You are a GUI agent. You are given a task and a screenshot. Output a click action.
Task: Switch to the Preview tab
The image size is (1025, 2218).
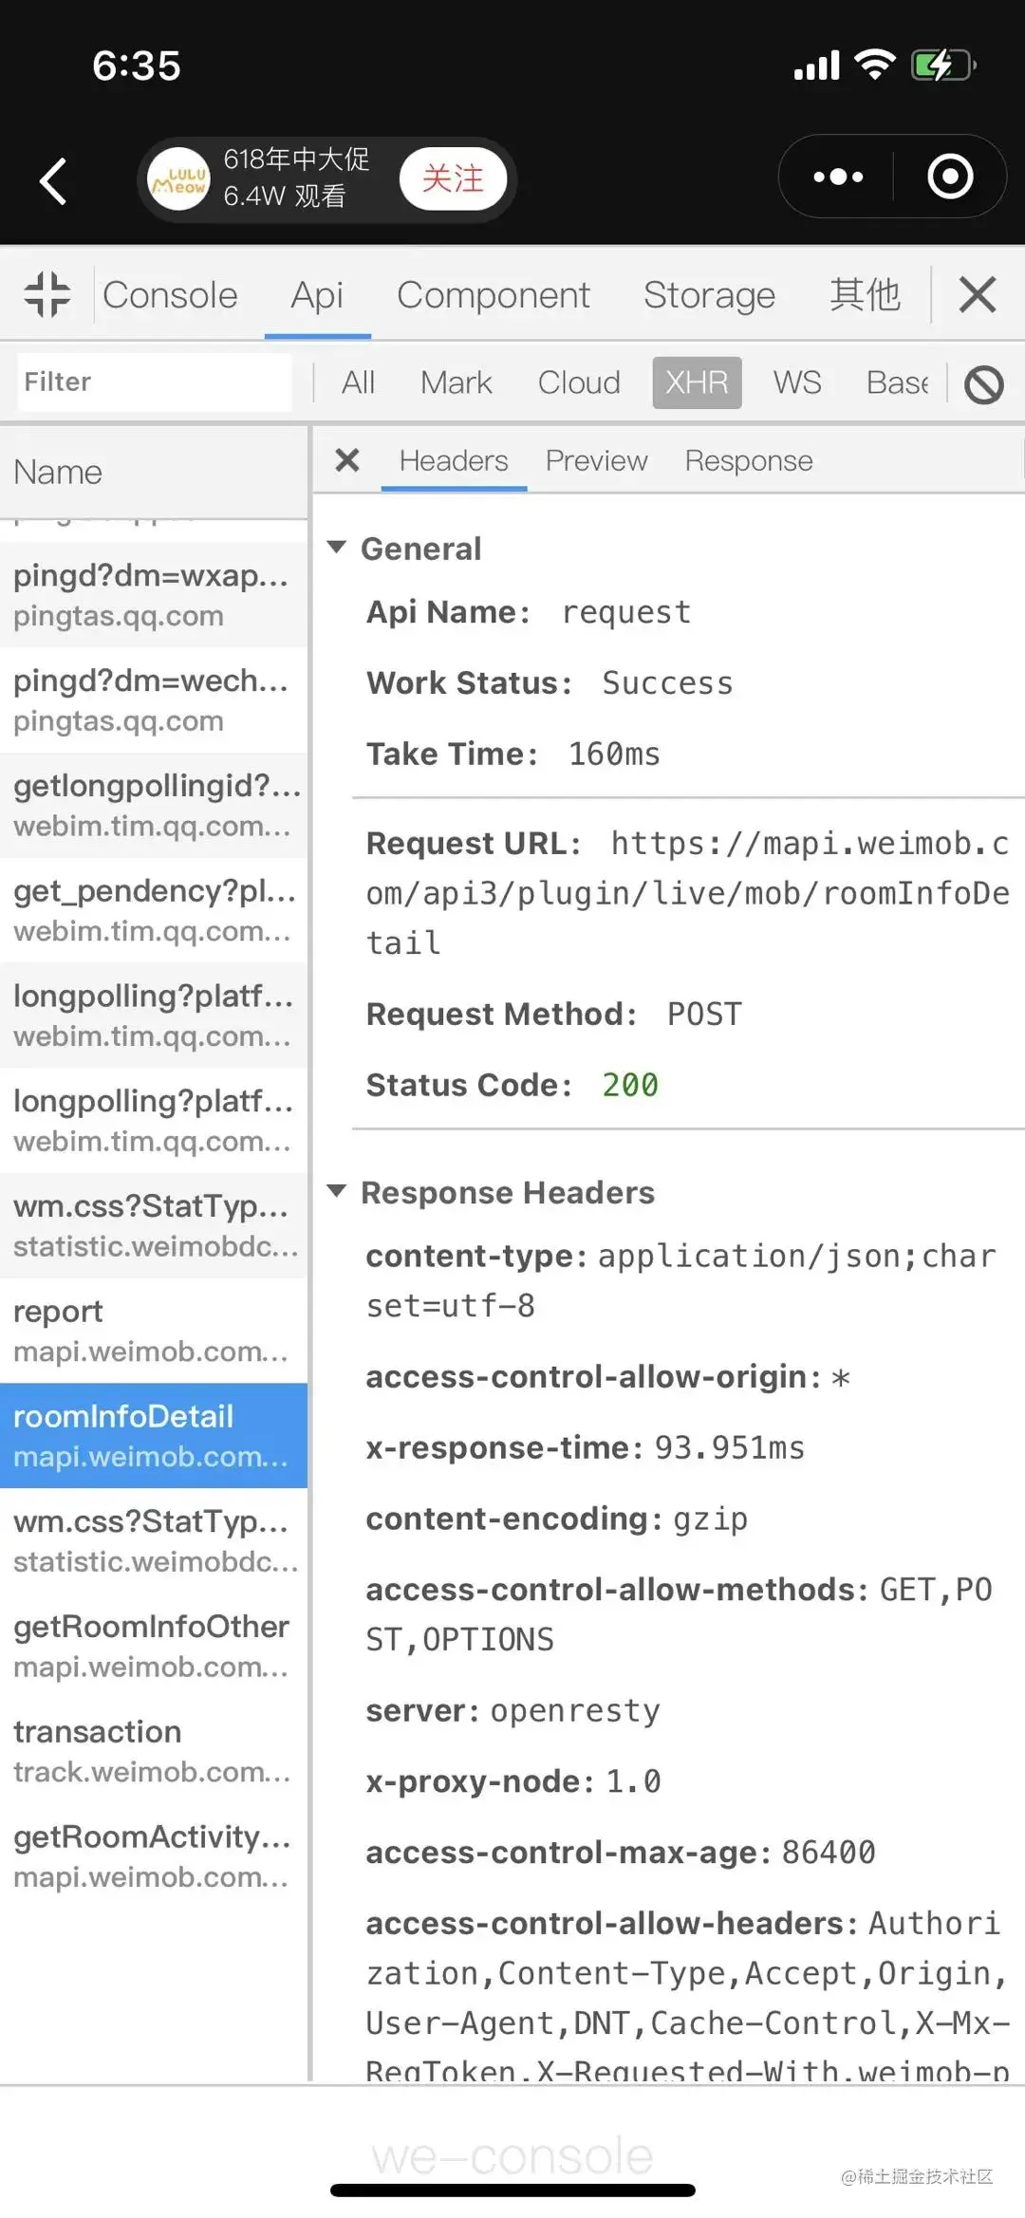point(596,460)
